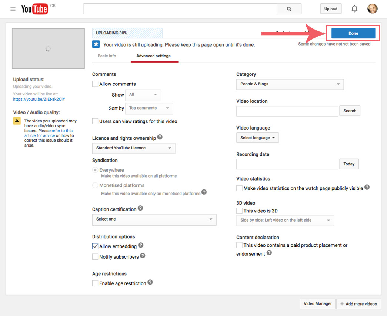Check paid product placement declaration

point(239,245)
